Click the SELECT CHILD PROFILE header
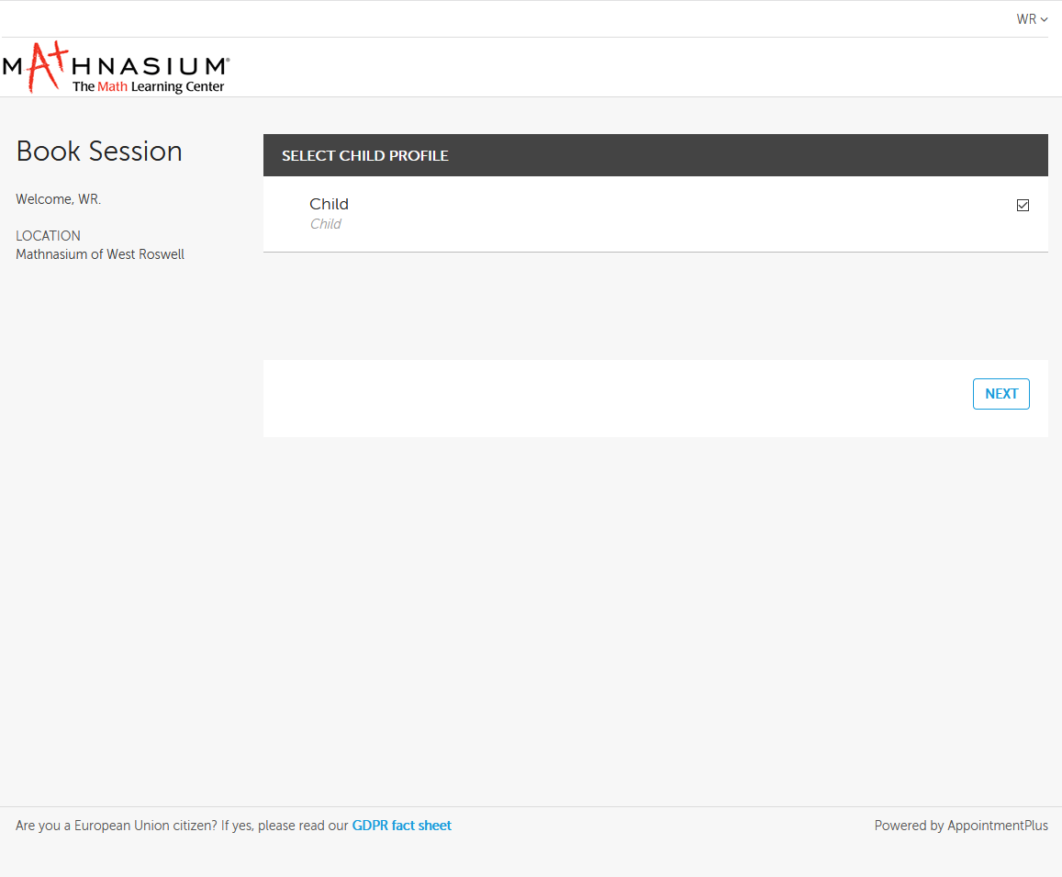 click(x=655, y=155)
